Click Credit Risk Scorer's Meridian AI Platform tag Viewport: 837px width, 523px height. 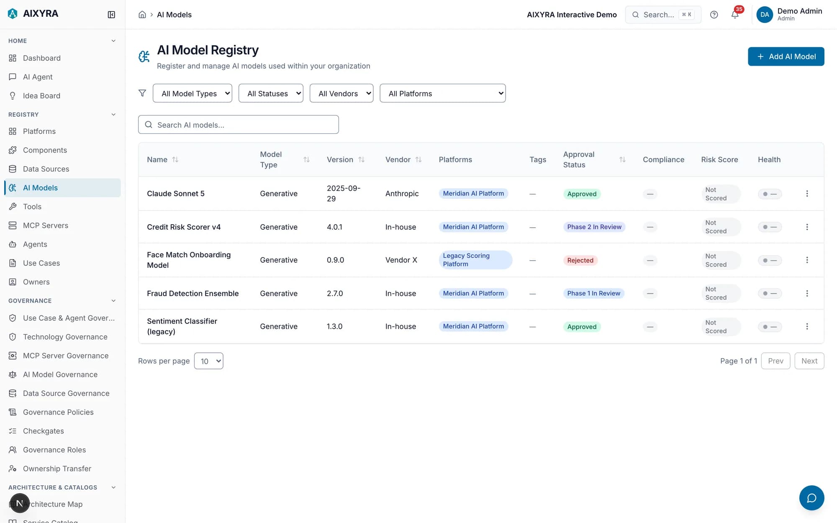[x=473, y=227]
